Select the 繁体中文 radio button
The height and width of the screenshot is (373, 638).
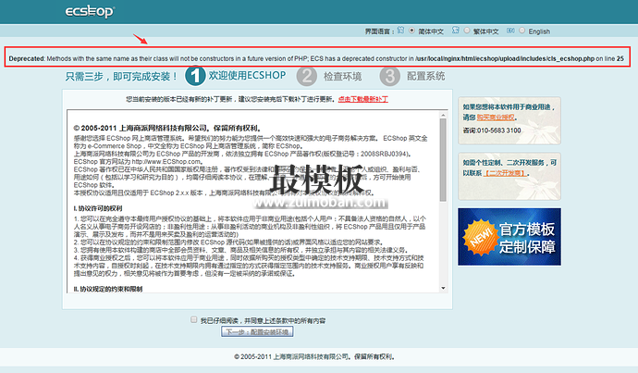(467, 31)
